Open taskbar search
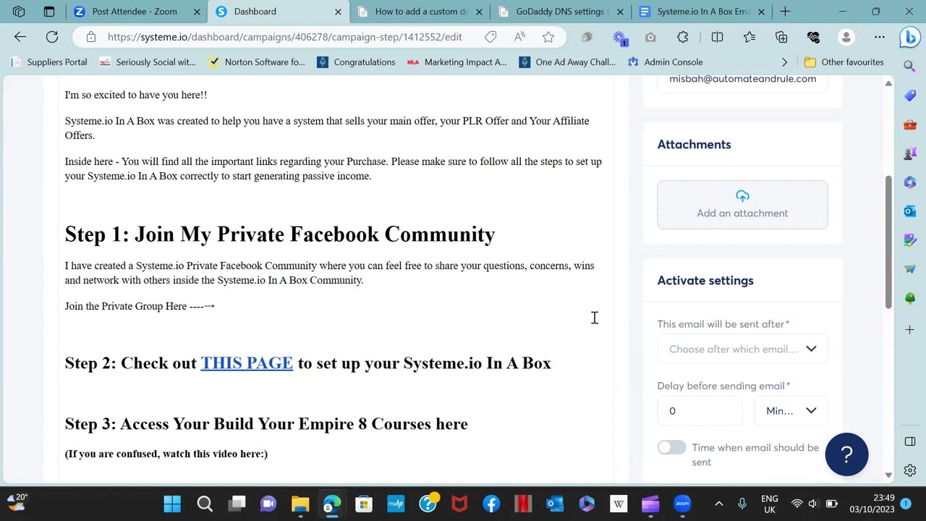926x521 pixels. pos(205,504)
